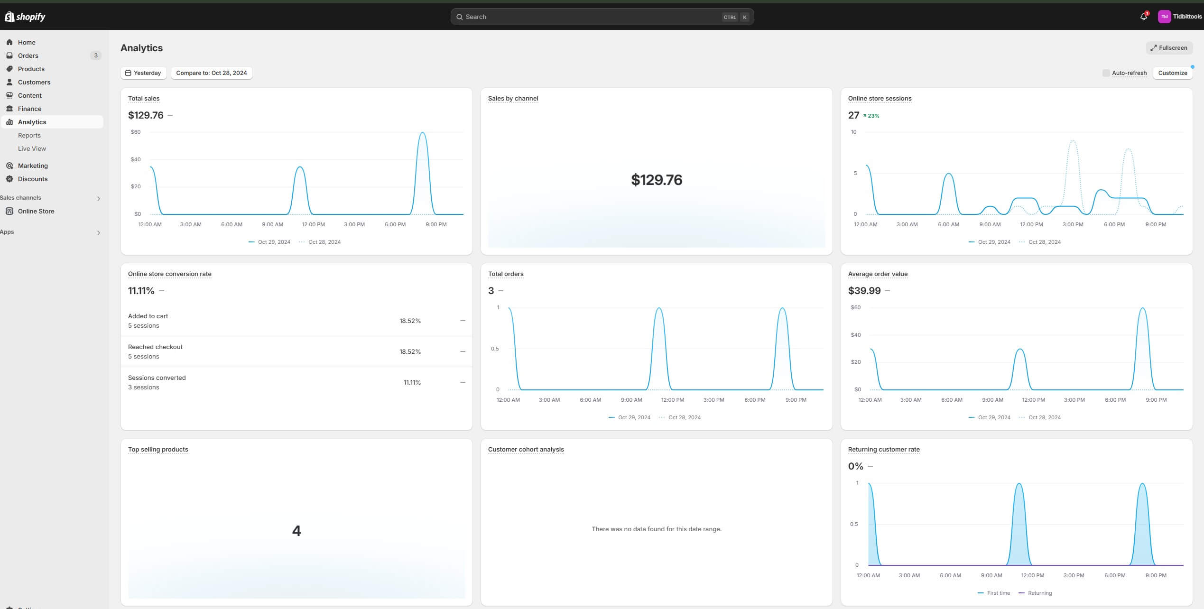Click the Online Store icon

(9, 211)
